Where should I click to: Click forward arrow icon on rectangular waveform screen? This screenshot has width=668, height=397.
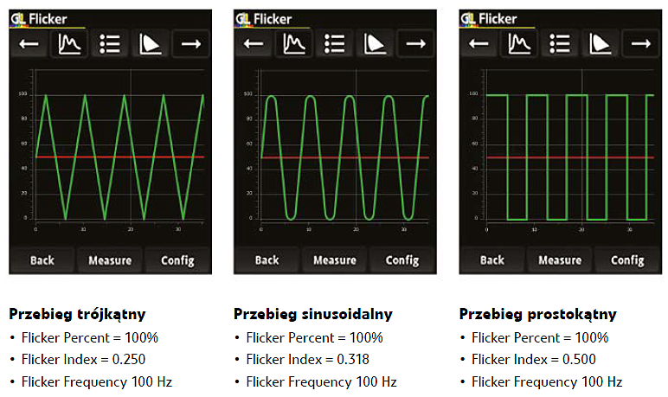640,44
